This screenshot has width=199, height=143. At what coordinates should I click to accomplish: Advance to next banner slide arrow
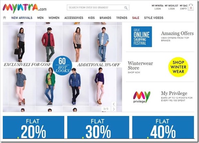coord(114,109)
